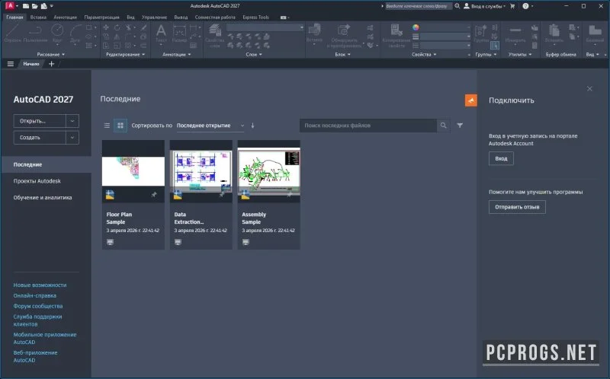
Task: Expand the Создать dropdown arrow
Action: pyautogui.click(x=72, y=138)
